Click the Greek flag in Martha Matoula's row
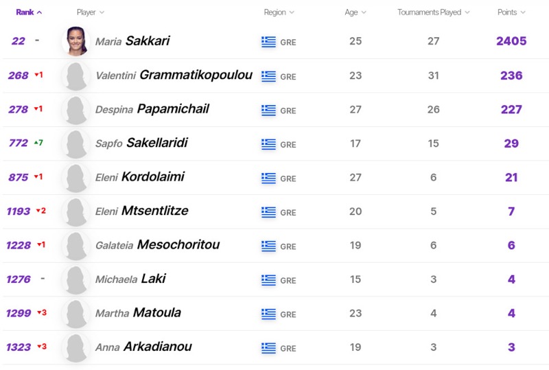The width and height of the screenshot is (549, 370). [x=268, y=314]
